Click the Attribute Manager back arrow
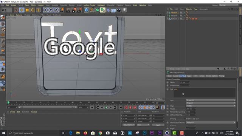Screen dimensions: 242x136 pyautogui.click(x=218, y=69)
